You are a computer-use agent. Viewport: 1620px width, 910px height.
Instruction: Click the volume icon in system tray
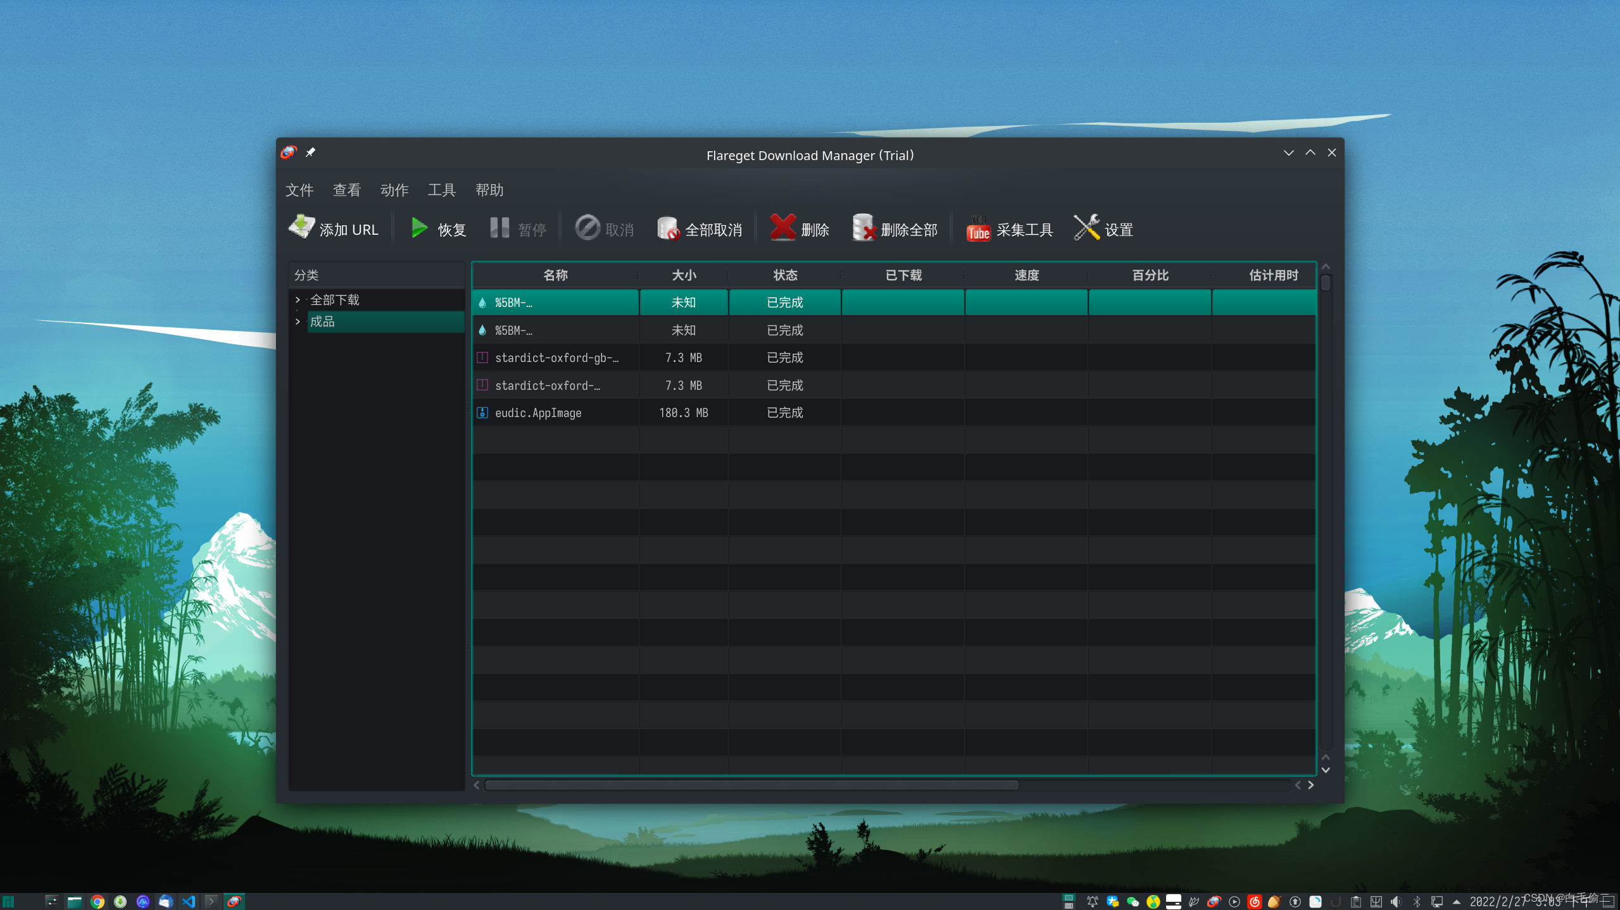point(1396,902)
